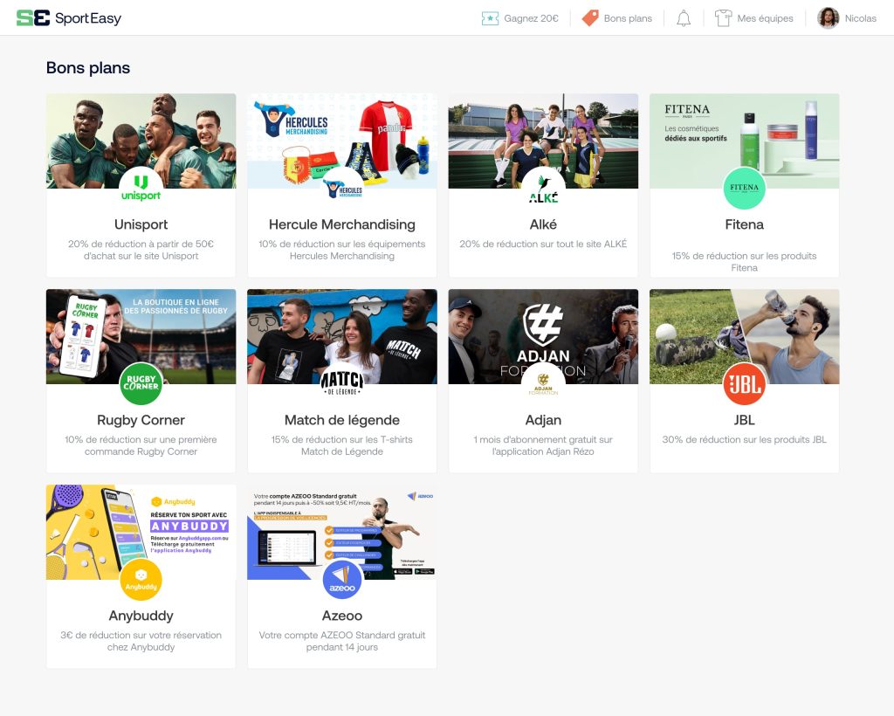Click '15% de réduction sur les produits Fitena'

(744, 262)
